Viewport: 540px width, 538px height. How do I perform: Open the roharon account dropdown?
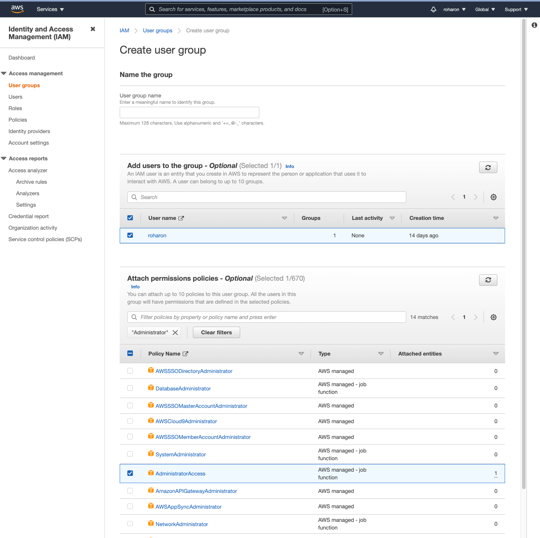pyautogui.click(x=454, y=9)
